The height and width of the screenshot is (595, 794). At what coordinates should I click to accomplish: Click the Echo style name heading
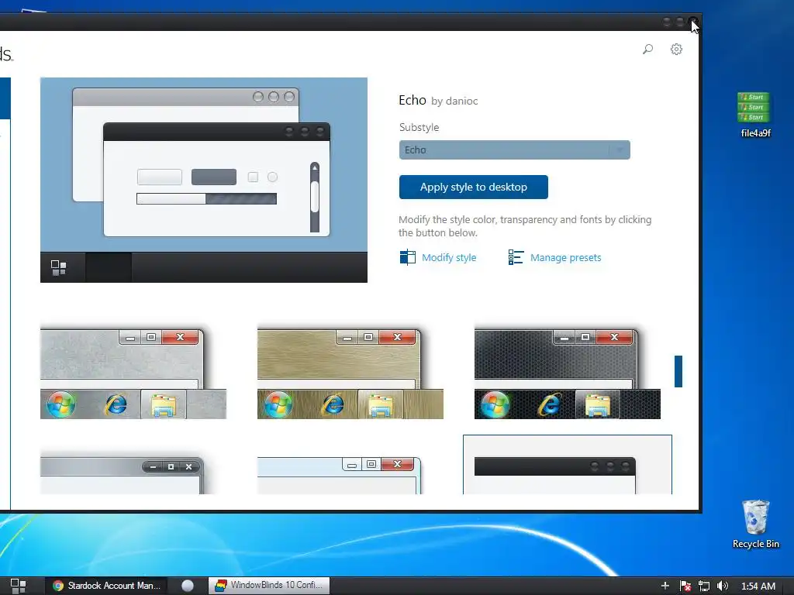[x=413, y=100]
